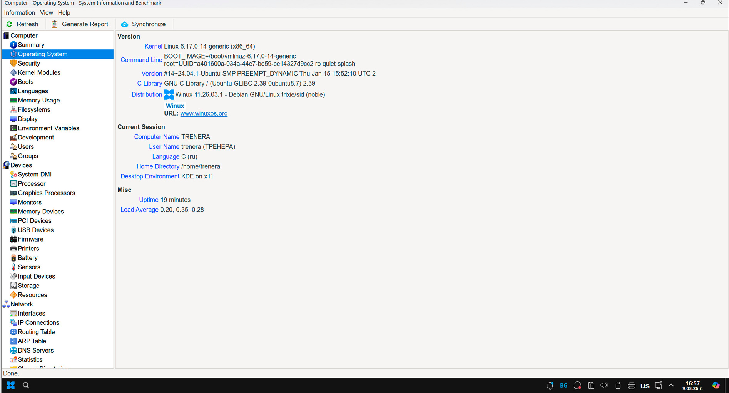Open the Filesystems icon
Image resolution: width=729 pixels, height=393 pixels.
[x=13, y=109]
